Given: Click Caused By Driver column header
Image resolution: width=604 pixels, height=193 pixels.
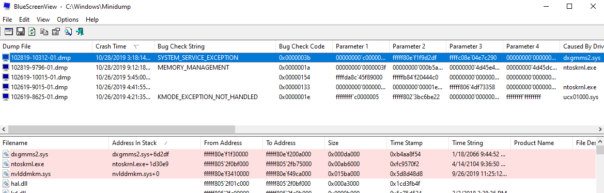Looking at the screenshot, I should click(x=582, y=46).
